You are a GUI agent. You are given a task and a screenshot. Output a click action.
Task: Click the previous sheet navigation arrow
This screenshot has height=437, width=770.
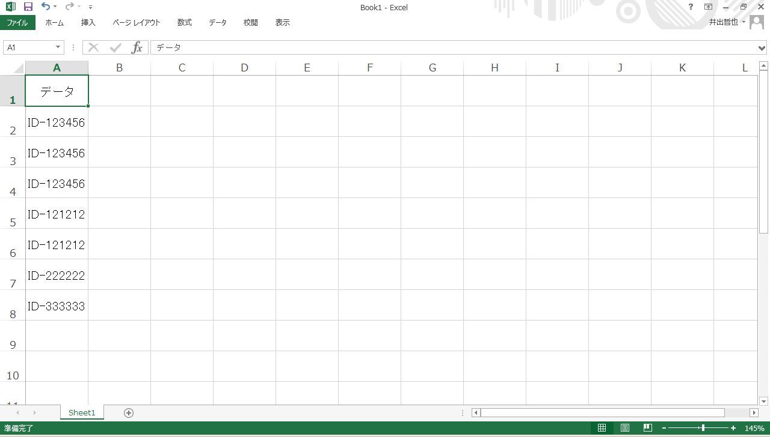coord(17,412)
